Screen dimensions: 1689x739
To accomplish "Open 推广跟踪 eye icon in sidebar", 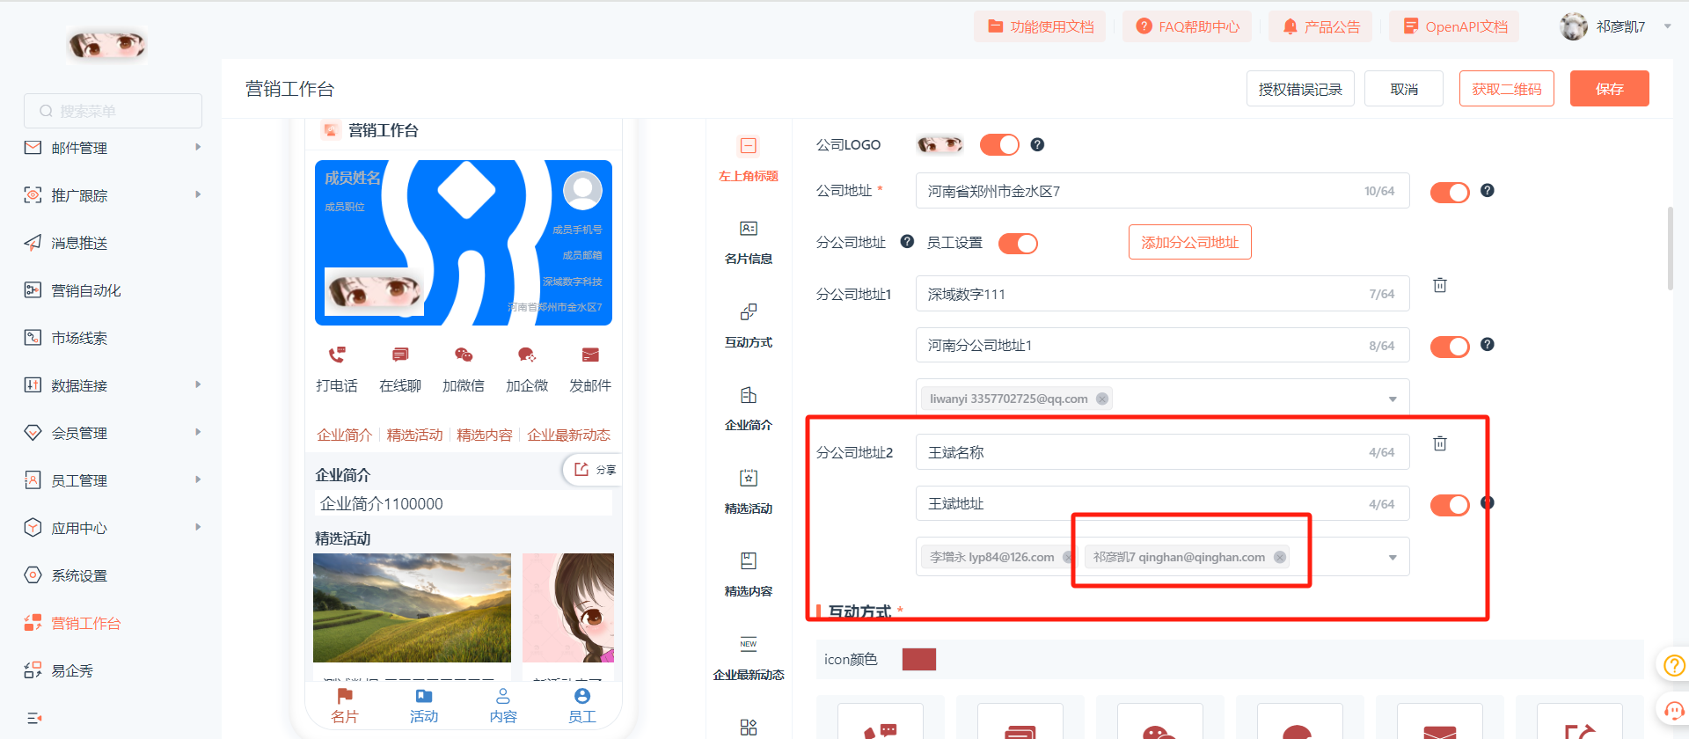I will [x=33, y=195].
